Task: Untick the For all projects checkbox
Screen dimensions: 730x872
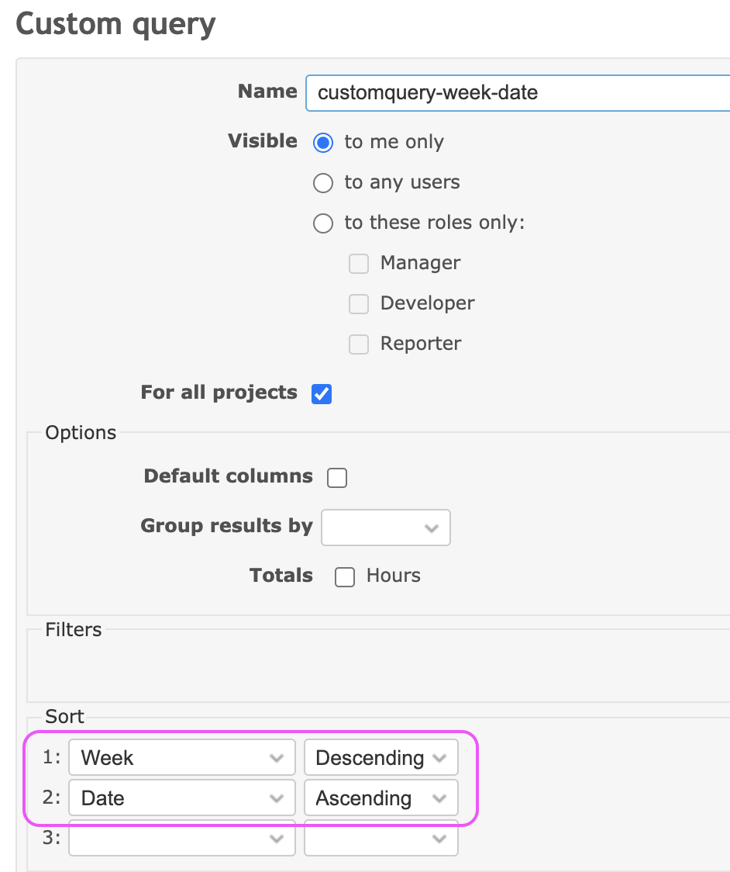Action: [x=322, y=394]
